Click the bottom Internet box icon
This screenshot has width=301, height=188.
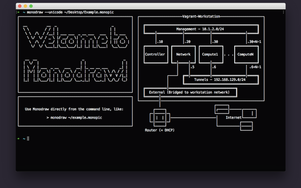[x=246, y=126]
